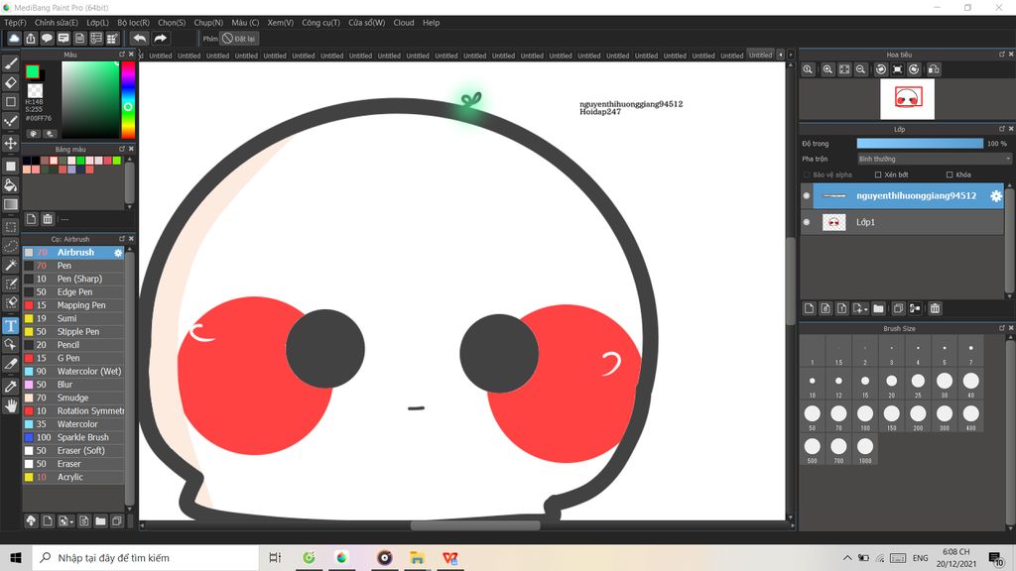This screenshot has width=1016, height=571.
Task: Select the Lasso selection tool
Action: (10, 246)
